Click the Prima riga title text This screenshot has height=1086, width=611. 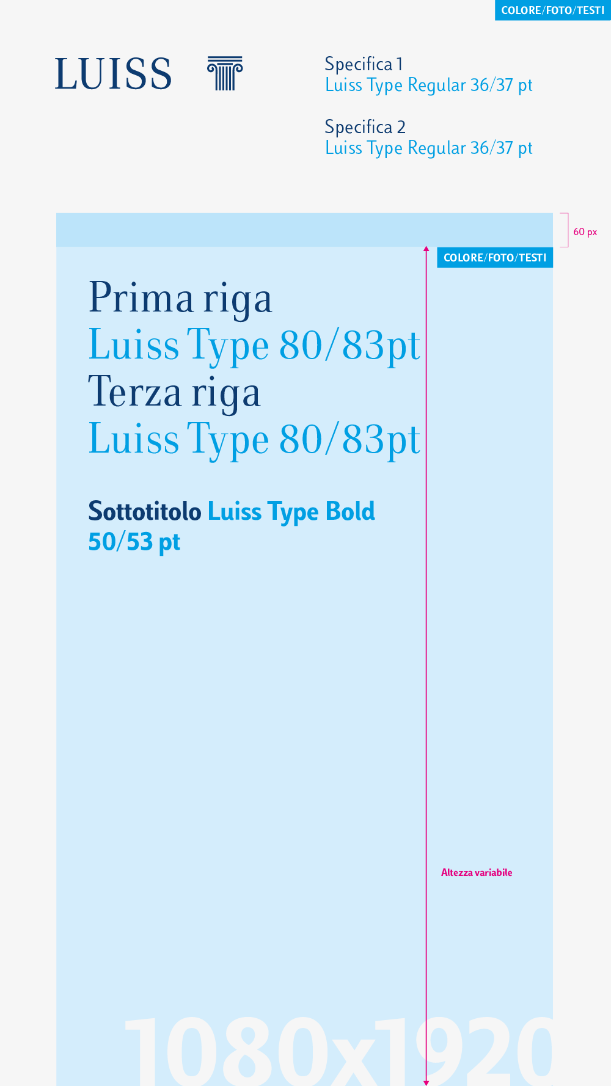[180, 299]
